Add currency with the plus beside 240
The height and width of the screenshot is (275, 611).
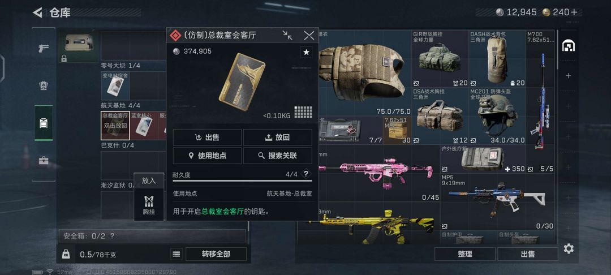574,12
